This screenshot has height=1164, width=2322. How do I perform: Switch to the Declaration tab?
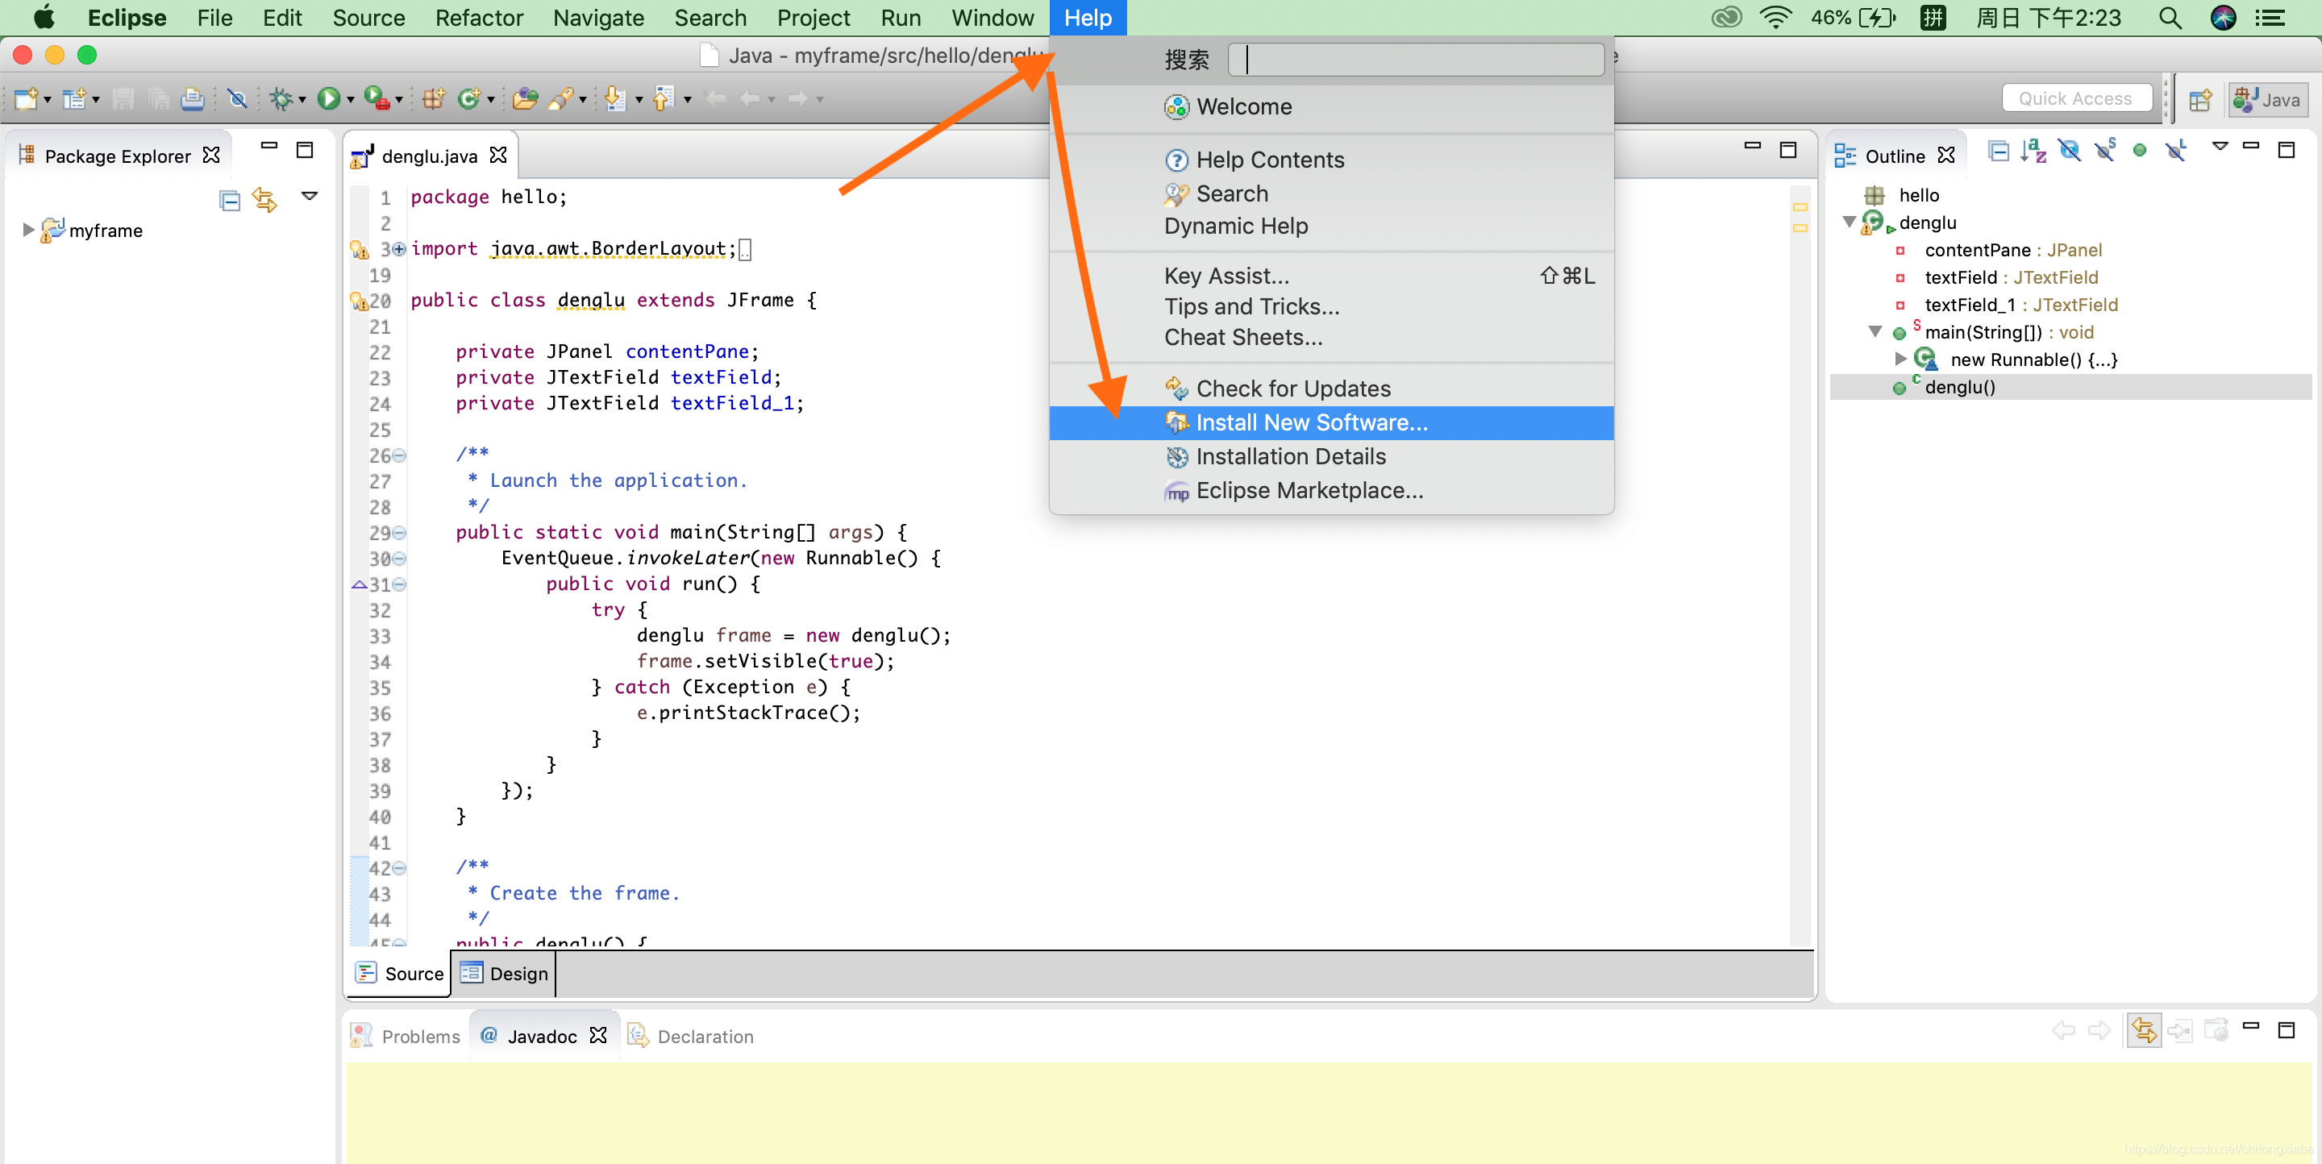pyautogui.click(x=690, y=1036)
